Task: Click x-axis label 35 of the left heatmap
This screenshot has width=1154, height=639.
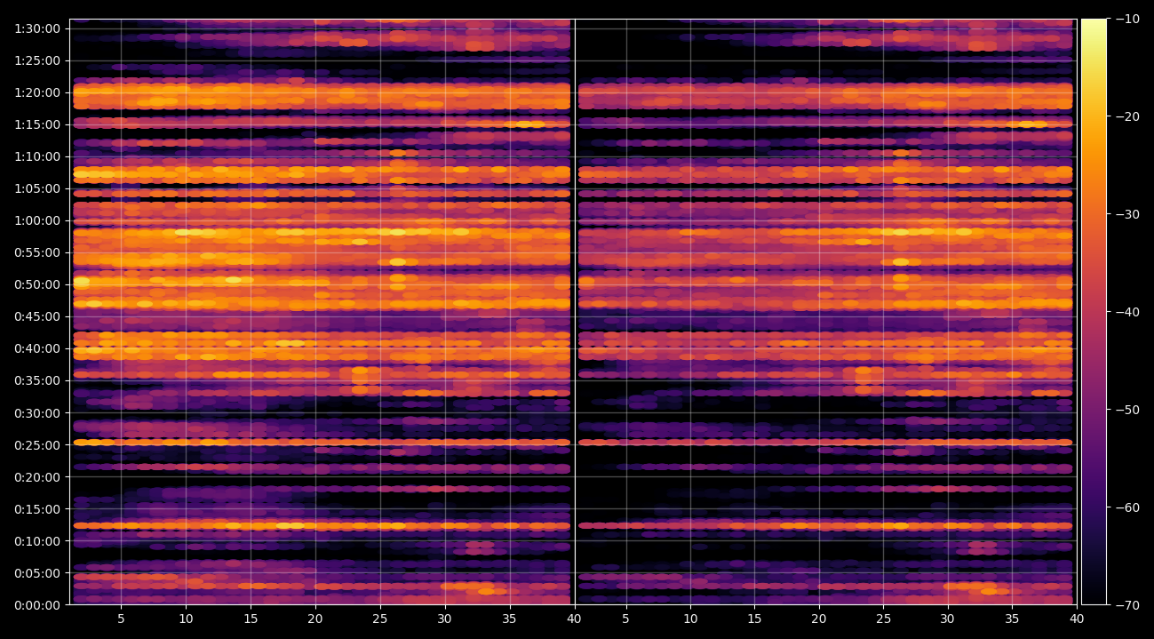Action: [x=509, y=619]
